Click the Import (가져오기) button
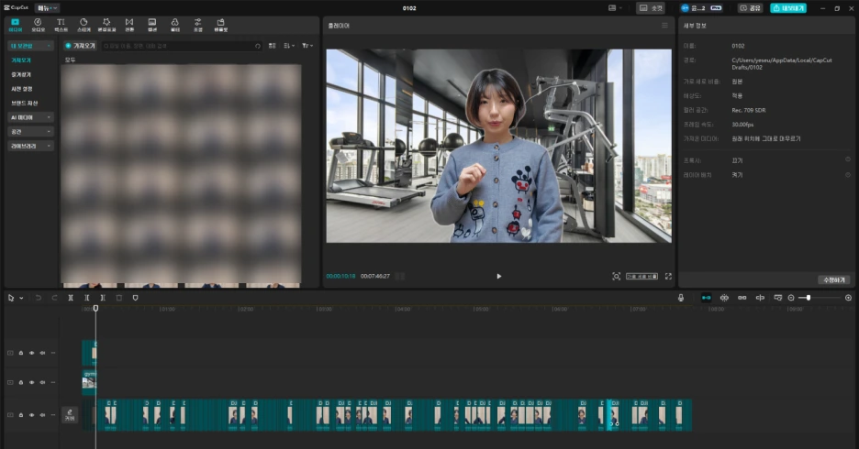This screenshot has width=859, height=449. [80, 46]
